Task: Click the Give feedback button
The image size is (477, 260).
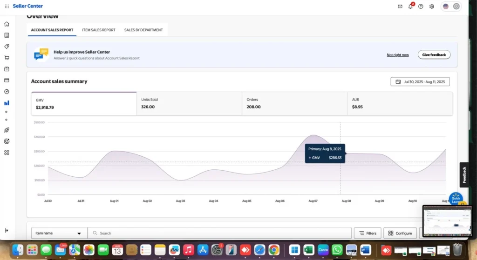Action: pos(434,55)
